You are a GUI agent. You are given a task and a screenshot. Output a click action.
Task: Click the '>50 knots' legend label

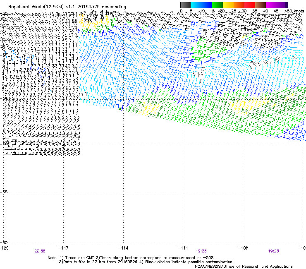pos(294,11)
